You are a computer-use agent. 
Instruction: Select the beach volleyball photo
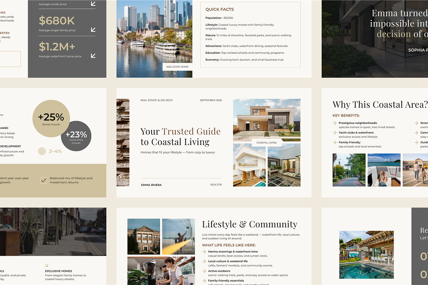178,237
